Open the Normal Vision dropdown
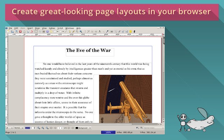Viewport: 224px width, 140px height. click(x=154, y=128)
